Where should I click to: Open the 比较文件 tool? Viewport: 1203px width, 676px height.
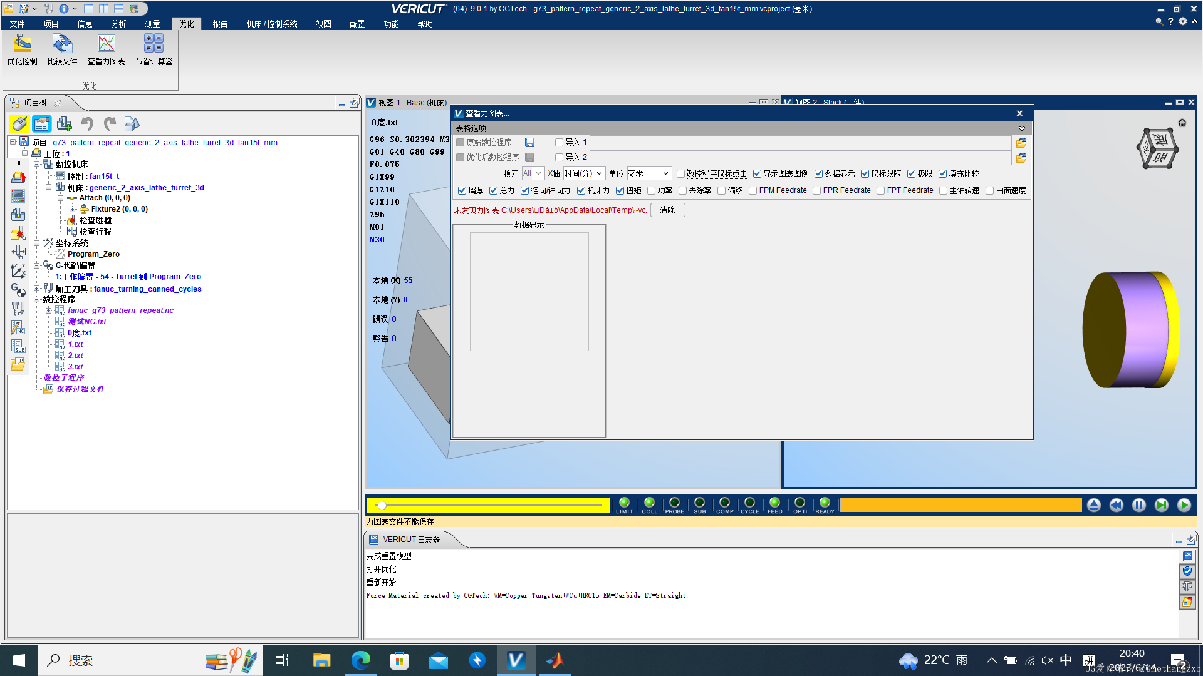(62, 50)
